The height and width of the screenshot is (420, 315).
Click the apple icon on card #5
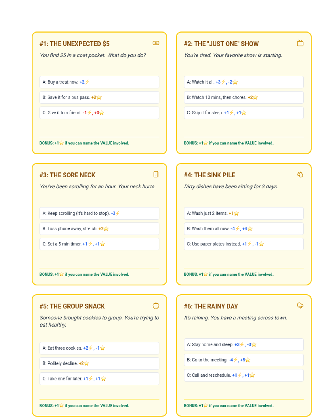pyautogui.click(x=156, y=306)
